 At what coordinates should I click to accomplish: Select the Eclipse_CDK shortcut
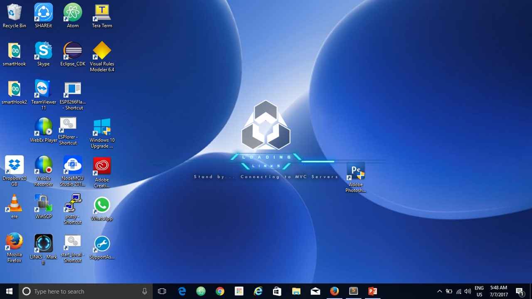pos(73,54)
